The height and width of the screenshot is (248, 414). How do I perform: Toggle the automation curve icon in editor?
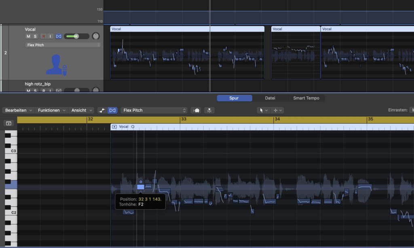point(102,110)
